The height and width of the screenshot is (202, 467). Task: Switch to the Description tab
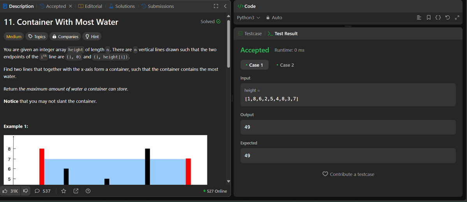[18, 6]
